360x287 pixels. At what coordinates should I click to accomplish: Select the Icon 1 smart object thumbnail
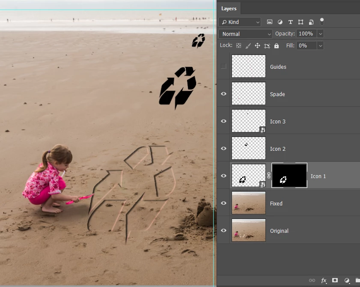click(249, 176)
